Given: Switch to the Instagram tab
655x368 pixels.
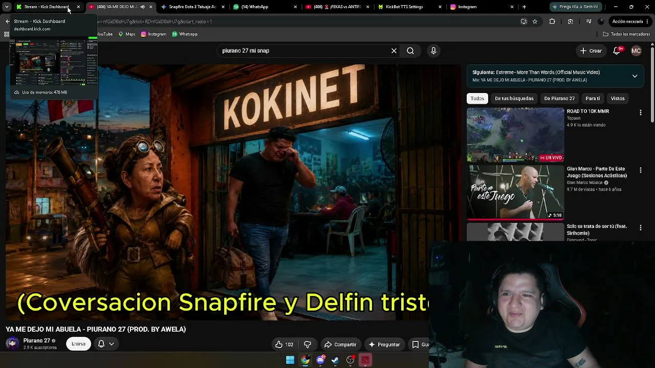Looking at the screenshot, I should tap(483, 7).
